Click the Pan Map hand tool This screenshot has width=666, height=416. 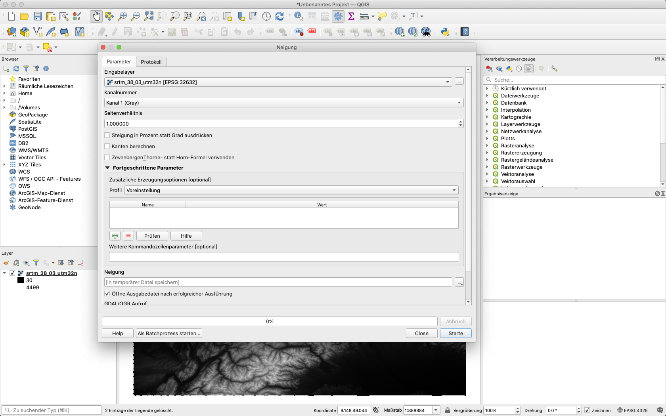tap(96, 16)
